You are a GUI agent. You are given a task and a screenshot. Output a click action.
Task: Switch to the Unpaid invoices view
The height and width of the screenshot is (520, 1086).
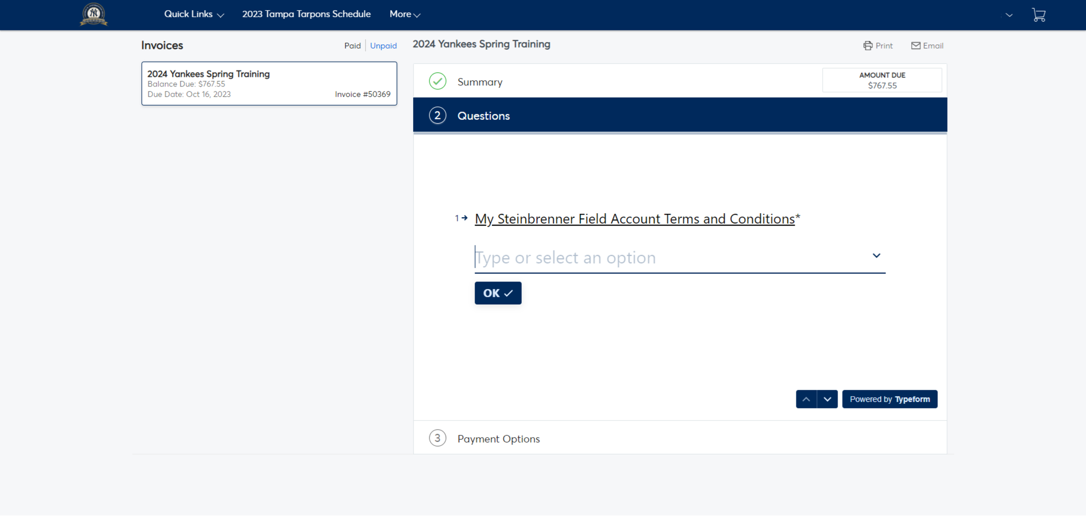pos(383,45)
